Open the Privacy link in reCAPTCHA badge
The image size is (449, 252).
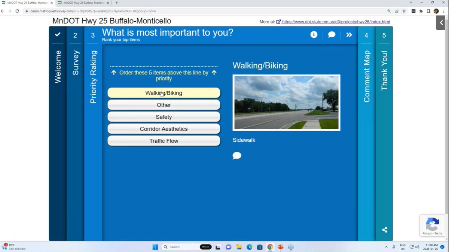pyautogui.click(x=427, y=233)
